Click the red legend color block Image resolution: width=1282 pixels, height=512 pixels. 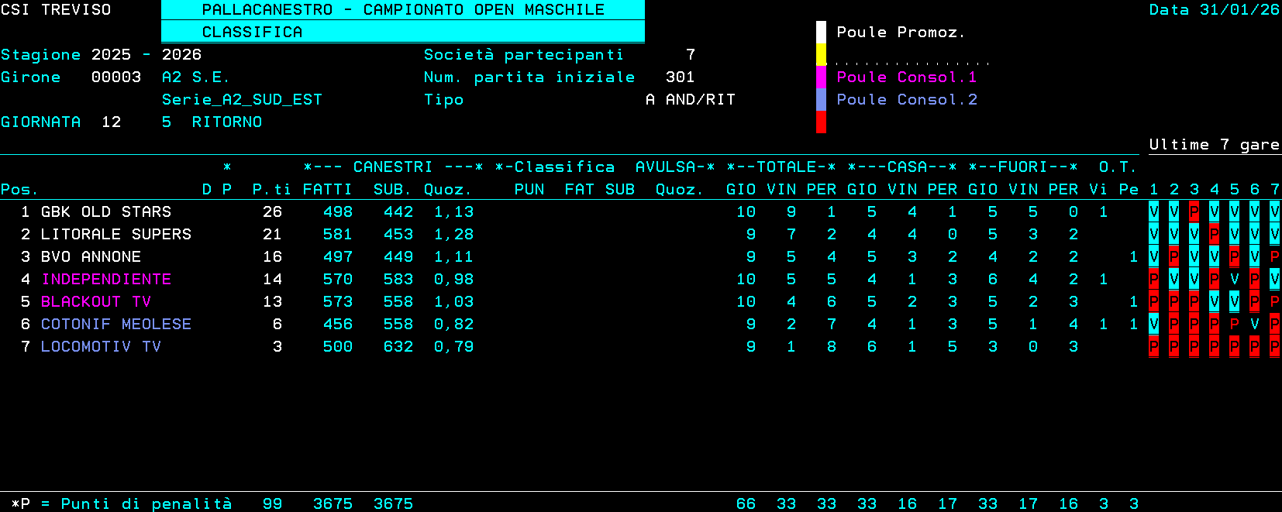coord(821,122)
